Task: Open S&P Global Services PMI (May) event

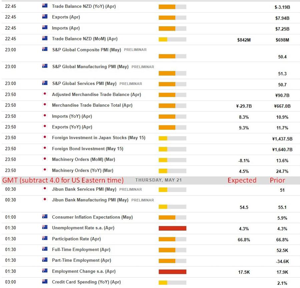Action: coord(84,84)
